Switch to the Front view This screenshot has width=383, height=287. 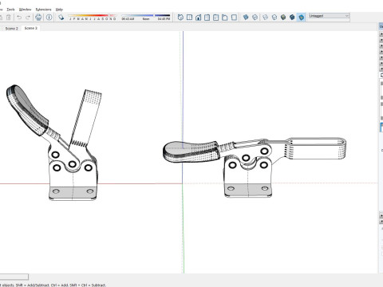[x=198, y=18]
